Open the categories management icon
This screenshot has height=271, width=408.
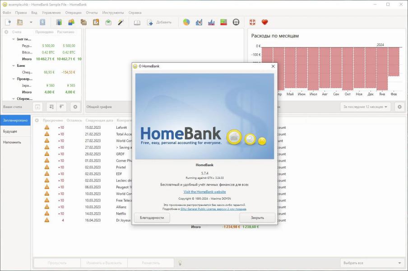(83, 23)
